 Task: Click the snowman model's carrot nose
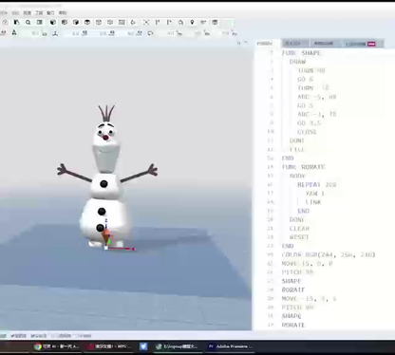pyautogui.click(x=105, y=138)
